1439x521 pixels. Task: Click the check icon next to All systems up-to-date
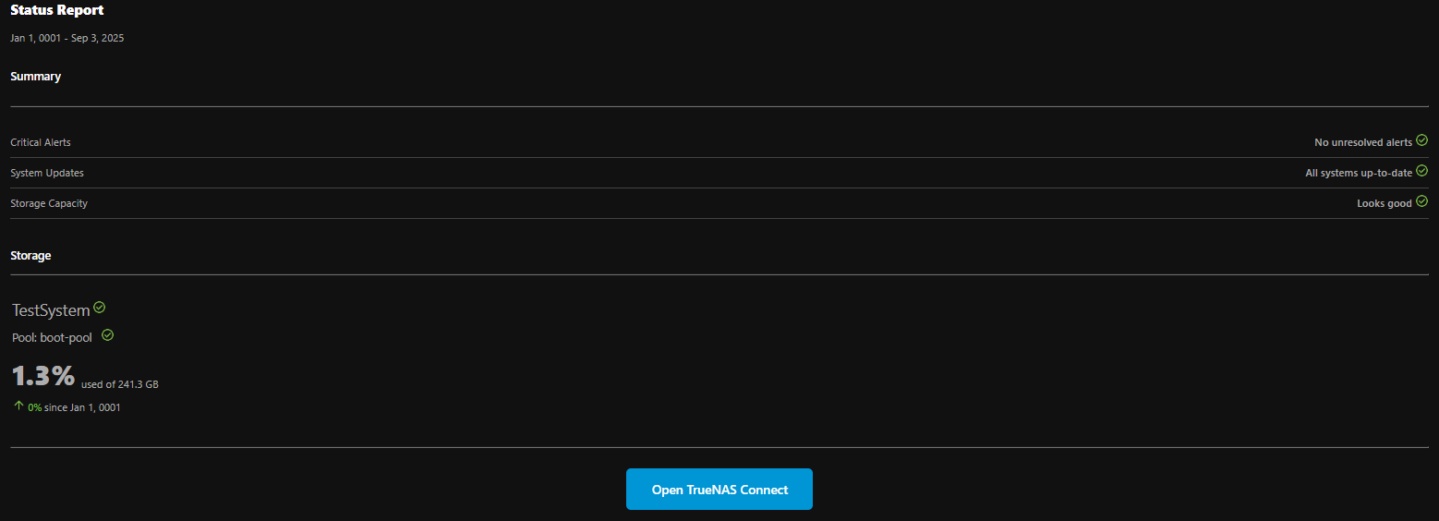[1421, 171]
